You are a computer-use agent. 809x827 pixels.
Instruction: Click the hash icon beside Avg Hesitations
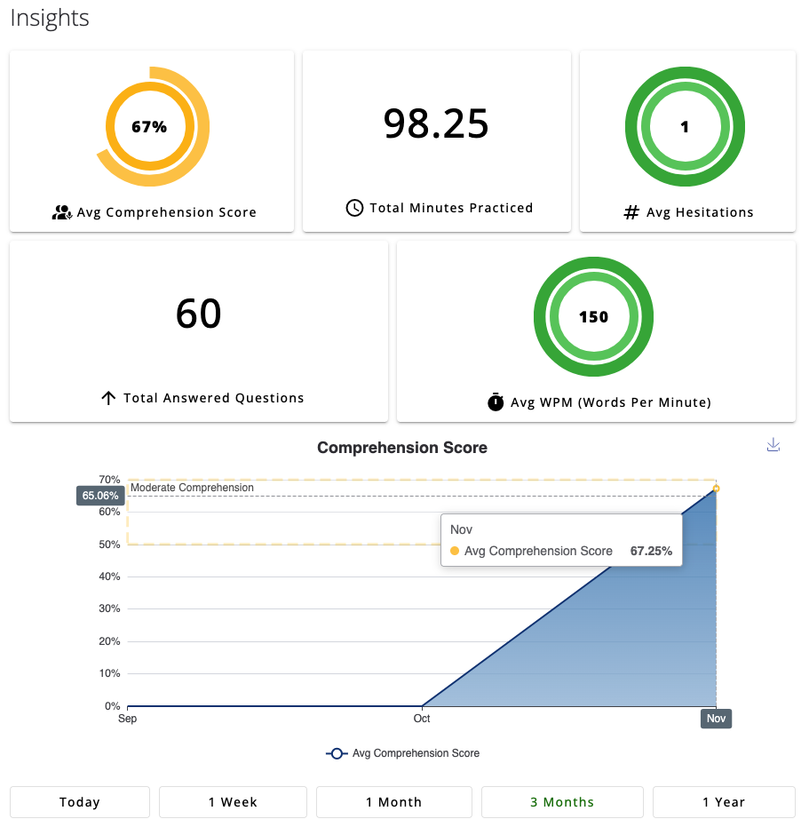click(x=631, y=212)
